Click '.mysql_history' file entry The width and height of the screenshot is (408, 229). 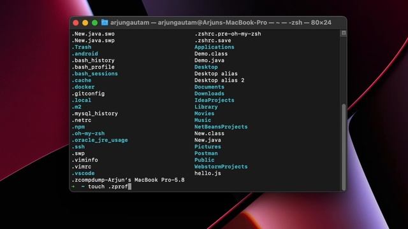(95, 113)
